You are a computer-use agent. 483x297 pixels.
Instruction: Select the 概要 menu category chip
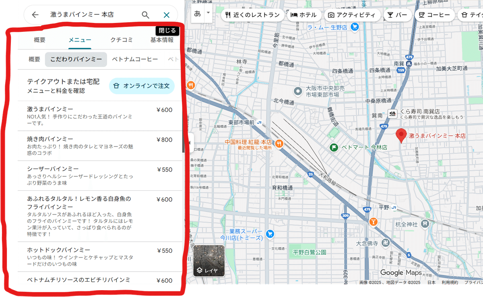pos(34,59)
